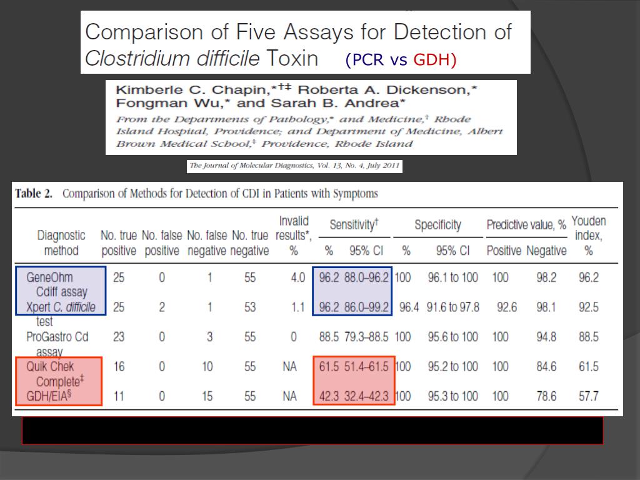Click false negative count "10" in Quik Chek row
Screen dimensions: 640x480
click(x=207, y=366)
